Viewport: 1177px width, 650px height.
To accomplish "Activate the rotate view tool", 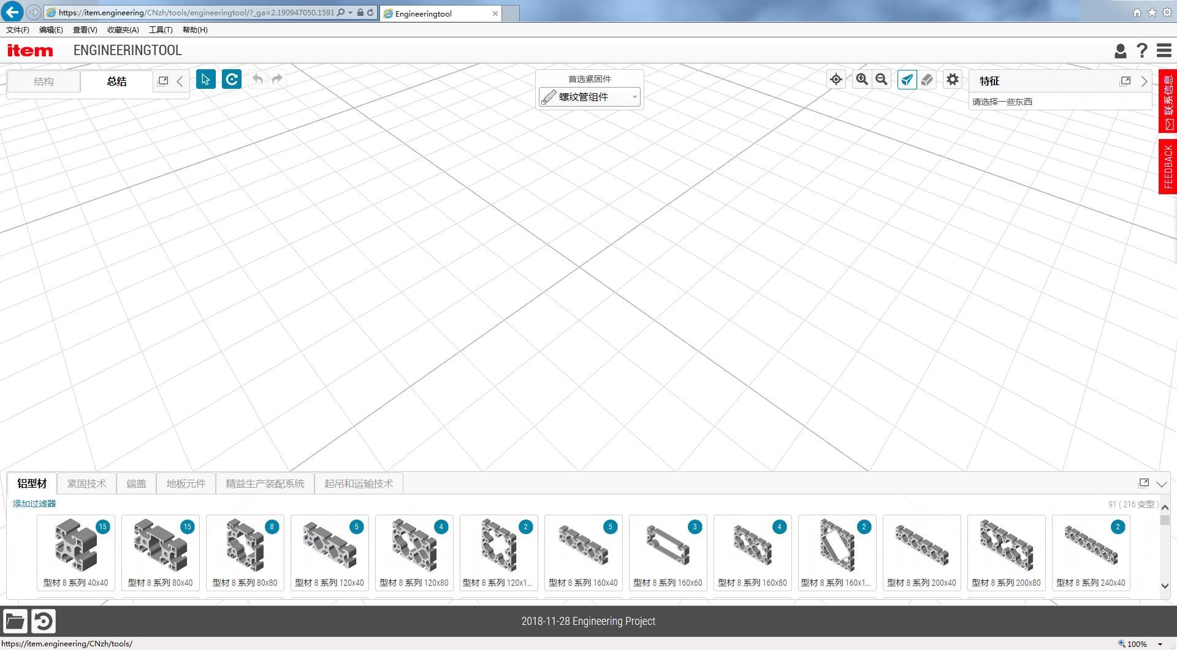I will tap(232, 80).
